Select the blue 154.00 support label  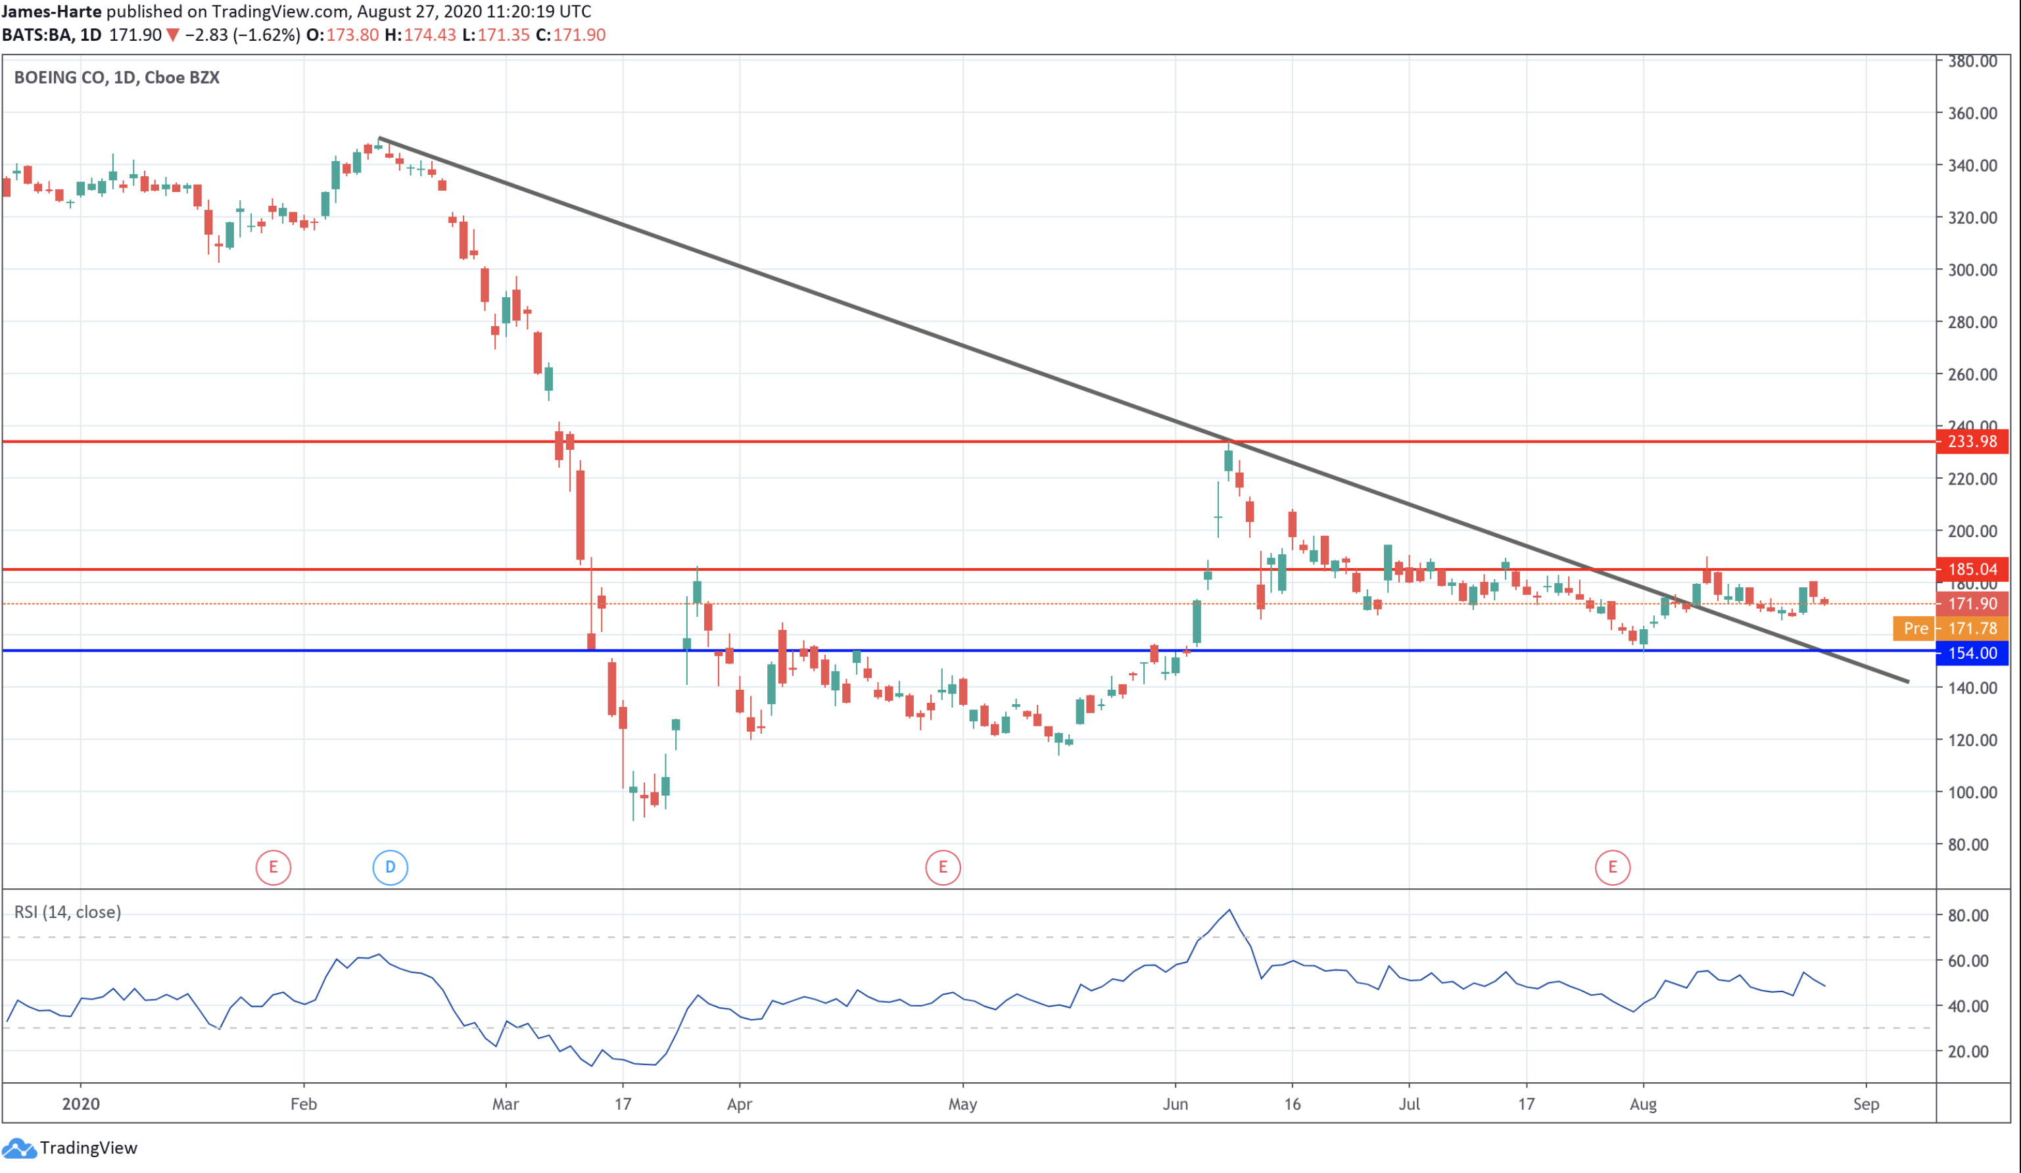pos(1971,652)
